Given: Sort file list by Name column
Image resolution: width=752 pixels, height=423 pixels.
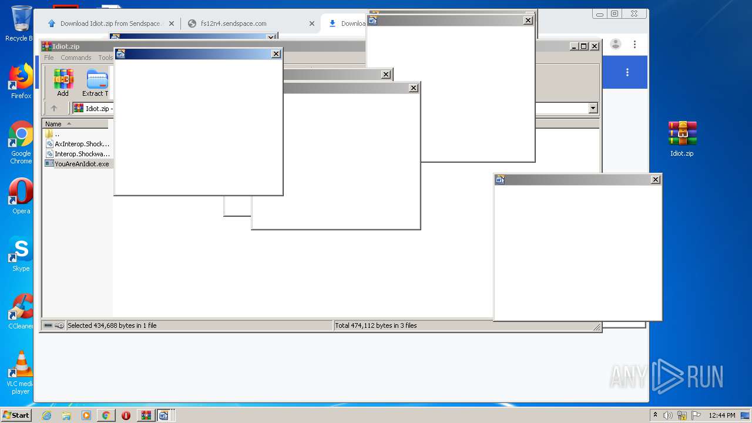Looking at the screenshot, I should 76,124.
